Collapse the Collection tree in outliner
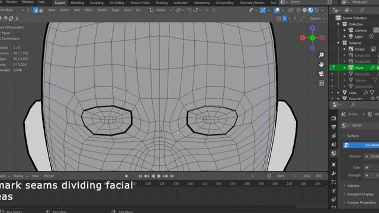Viewport: 379px width, 213px height. tap(338, 24)
